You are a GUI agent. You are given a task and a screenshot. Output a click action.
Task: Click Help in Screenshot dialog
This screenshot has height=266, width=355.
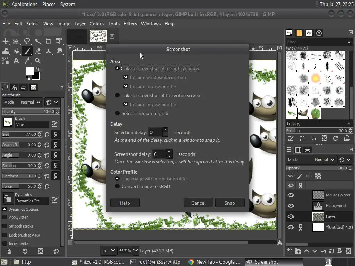125,203
